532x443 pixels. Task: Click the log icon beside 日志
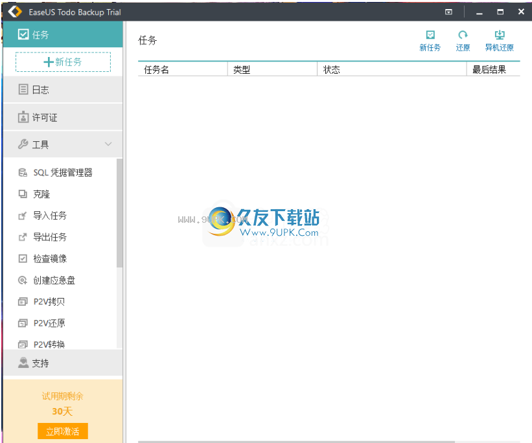(x=23, y=89)
